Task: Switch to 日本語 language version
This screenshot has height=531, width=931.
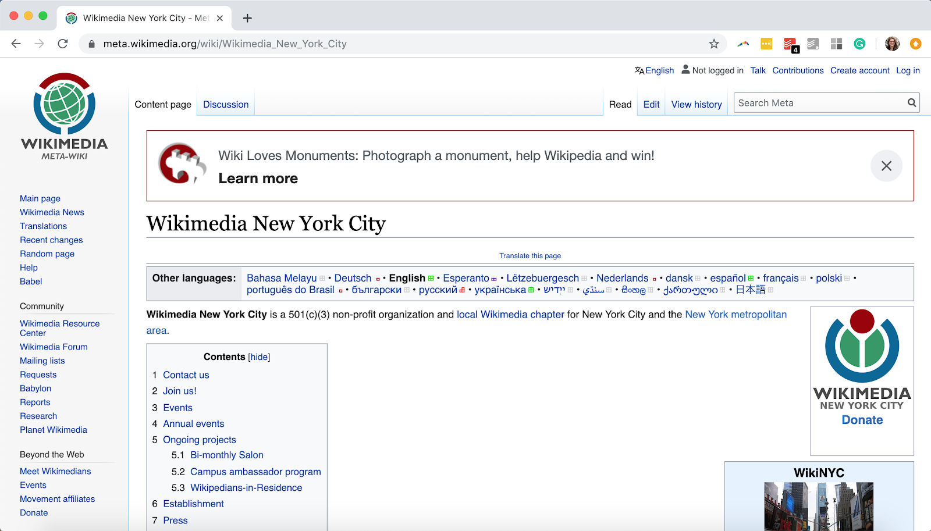Action: (x=751, y=290)
